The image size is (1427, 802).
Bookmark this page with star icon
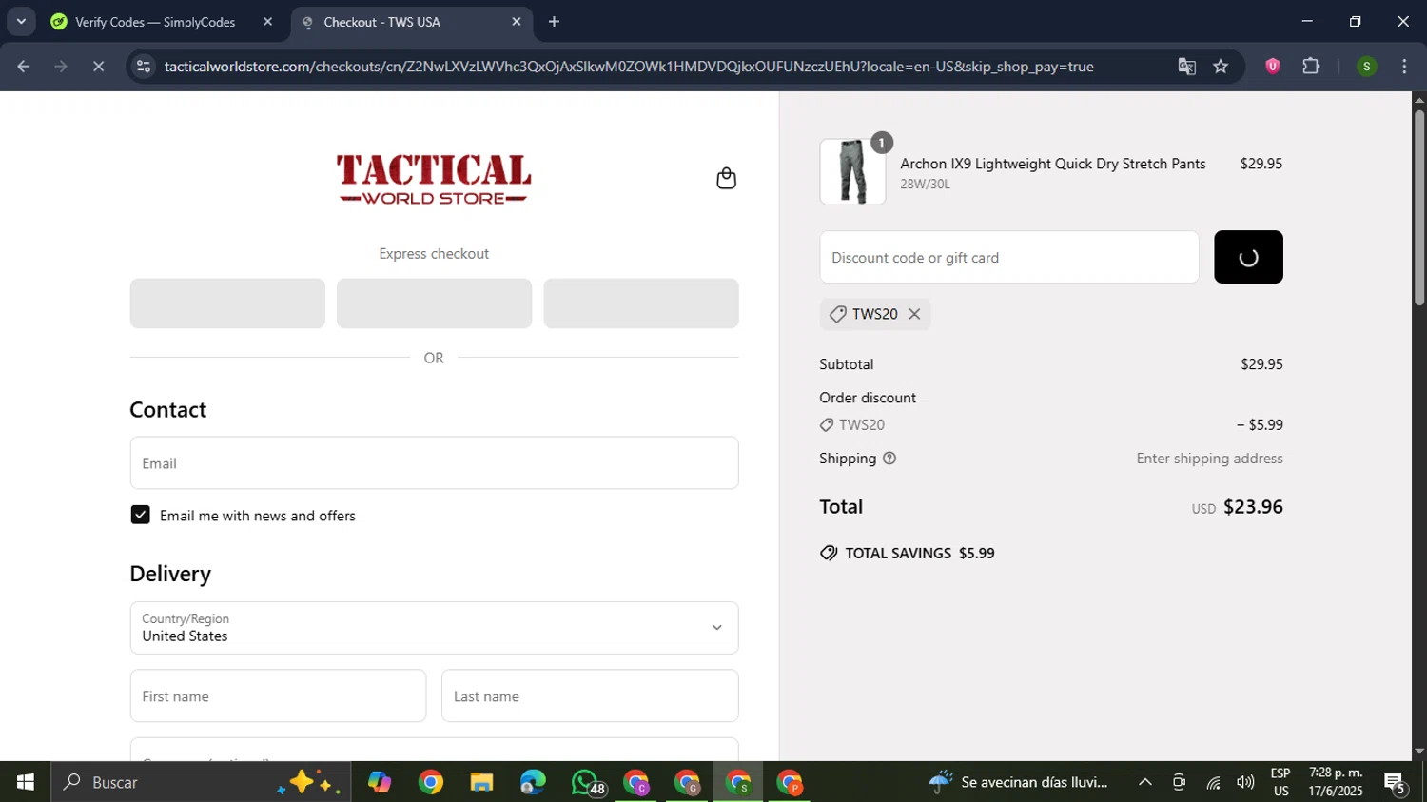coord(1222,67)
